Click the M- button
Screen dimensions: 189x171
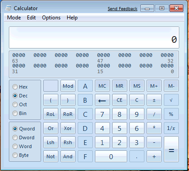[x=171, y=86]
